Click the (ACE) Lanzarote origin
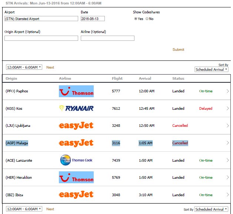The height and width of the screenshot is (214, 233). click(x=19, y=160)
